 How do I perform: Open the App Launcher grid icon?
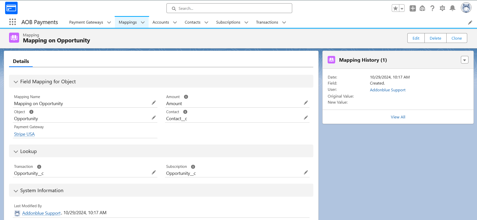click(x=13, y=22)
